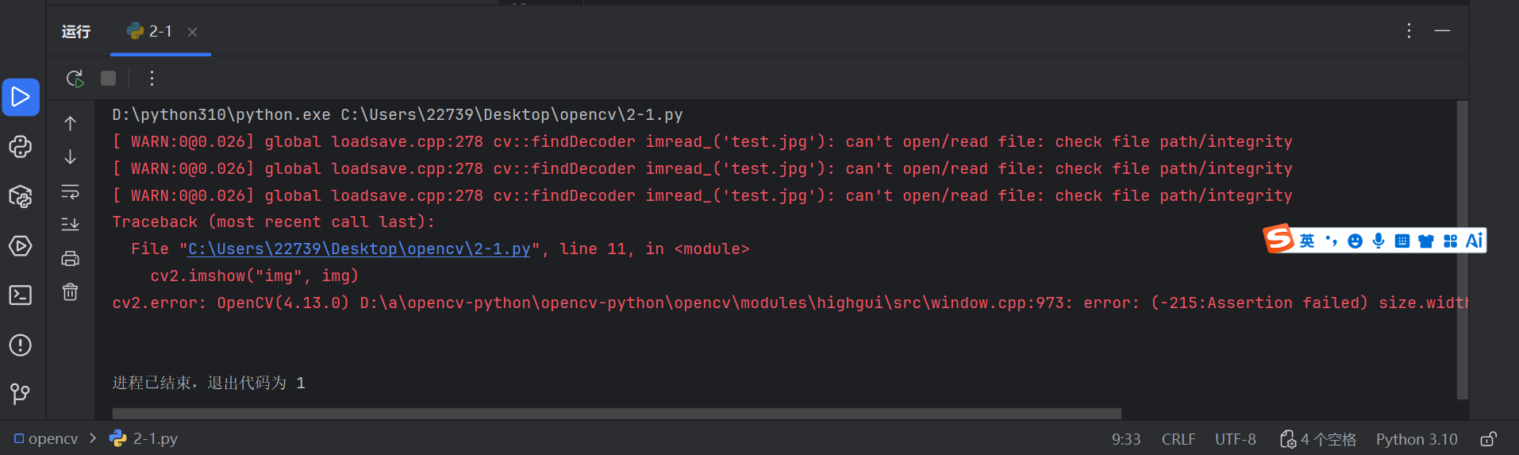The width and height of the screenshot is (1519, 455).
Task: Click the Rerun '2-1' icon
Action: point(75,78)
